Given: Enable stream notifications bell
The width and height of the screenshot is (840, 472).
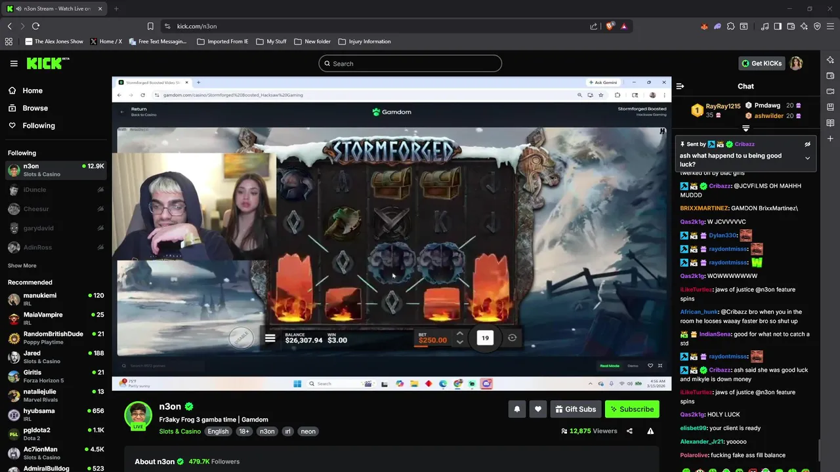Looking at the screenshot, I should (x=516, y=409).
